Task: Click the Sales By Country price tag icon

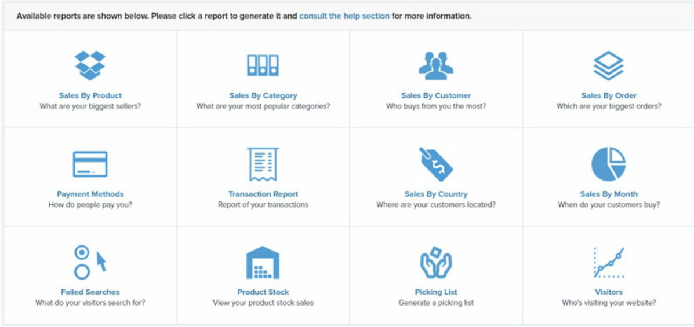Action: (x=436, y=164)
